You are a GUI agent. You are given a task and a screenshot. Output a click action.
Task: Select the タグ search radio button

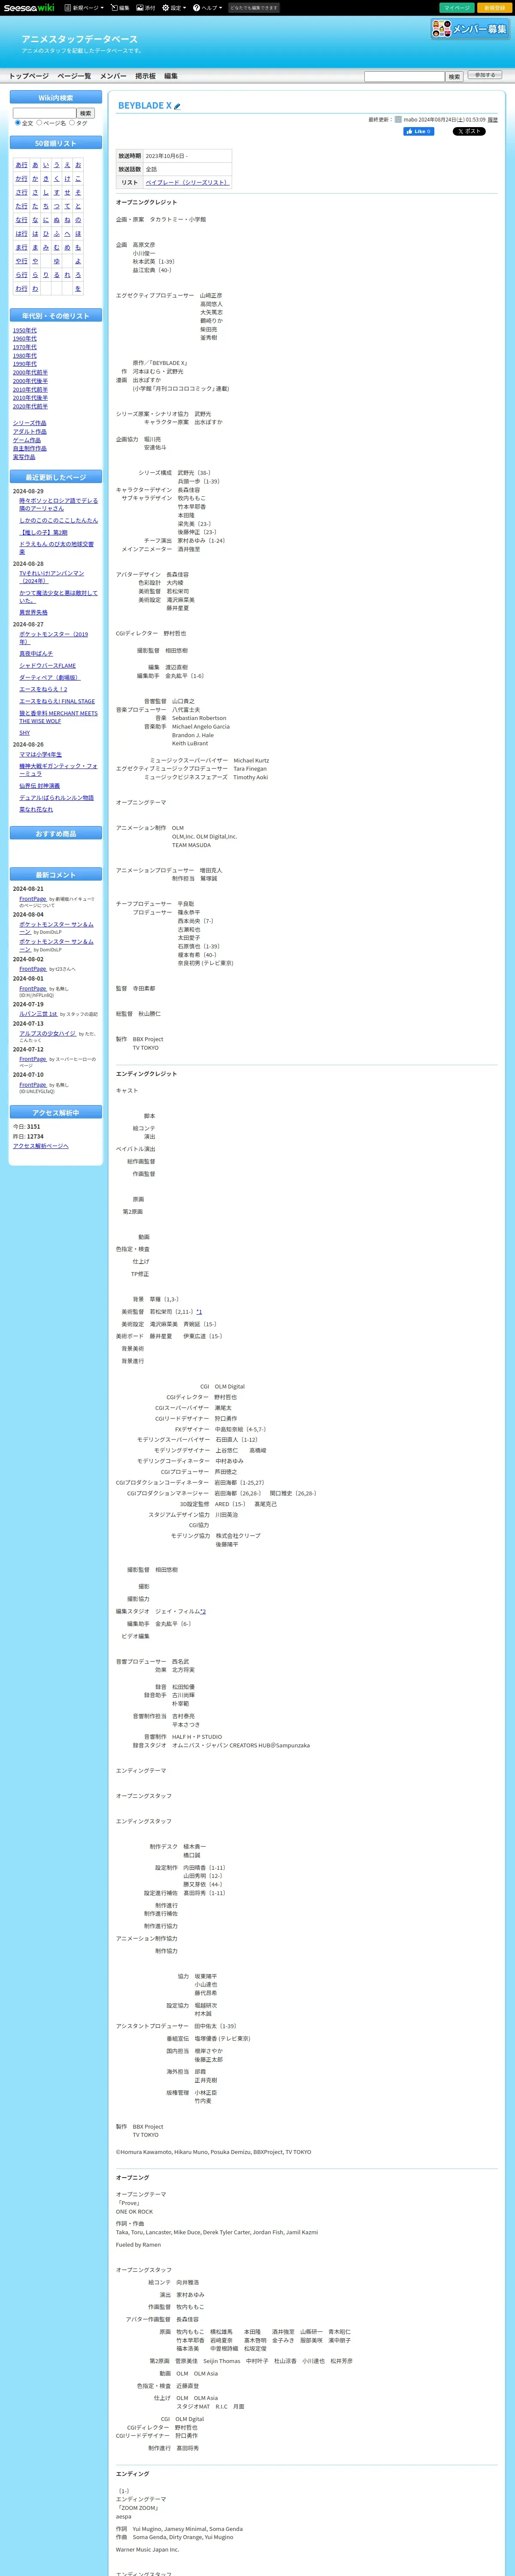point(72,123)
